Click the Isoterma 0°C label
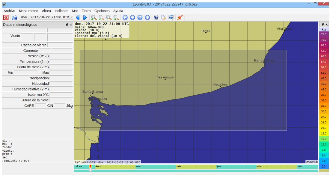Screen dimensions: 330x175 pyautogui.click(x=38, y=95)
